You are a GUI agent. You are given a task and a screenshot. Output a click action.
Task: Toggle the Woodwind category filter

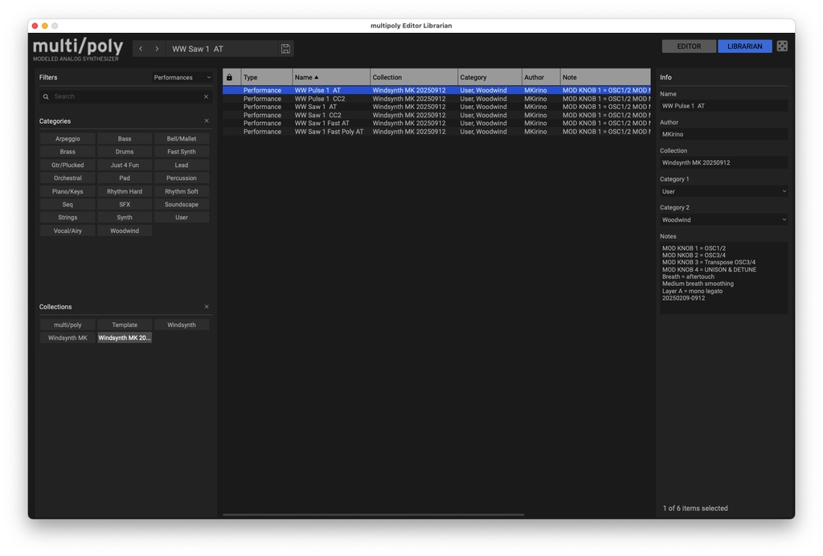pyautogui.click(x=124, y=230)
